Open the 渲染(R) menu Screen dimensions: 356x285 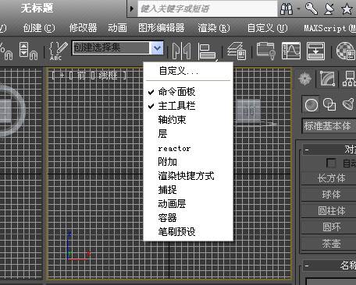coord(214,28)
